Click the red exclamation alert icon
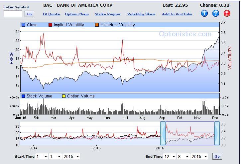Image resolution: width=241 pixels, height=164 pixels. coord(227,13)
